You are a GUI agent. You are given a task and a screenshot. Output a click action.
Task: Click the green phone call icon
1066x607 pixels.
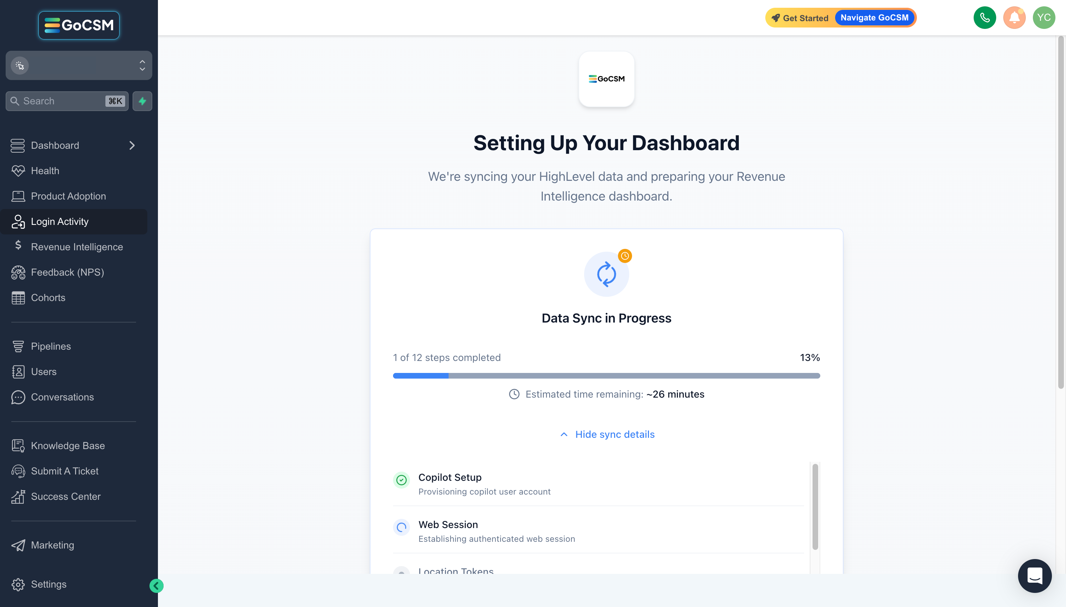coord(985,18)
